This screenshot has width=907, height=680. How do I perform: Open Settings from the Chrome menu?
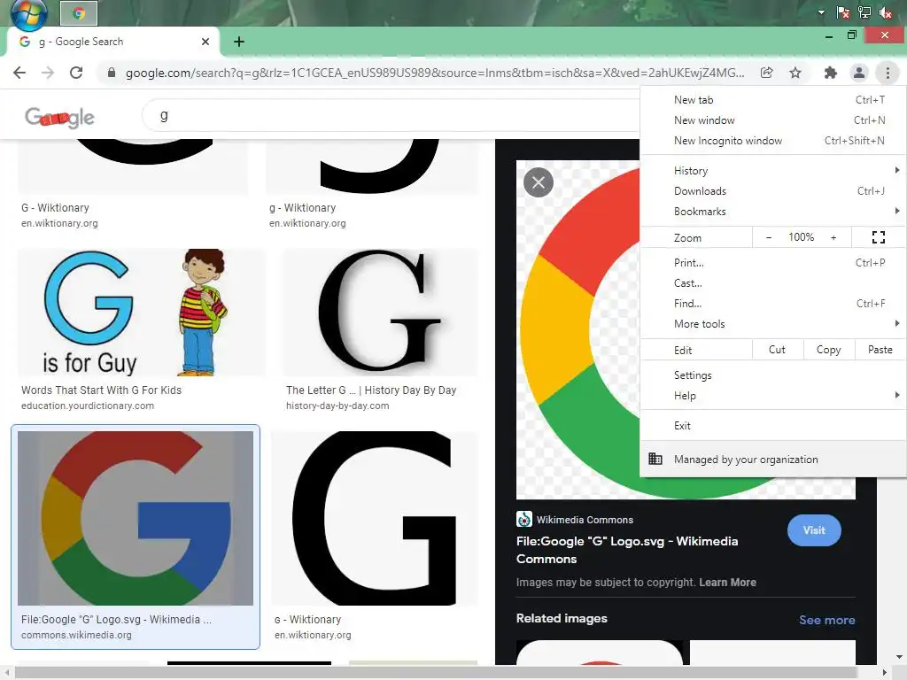772,375
